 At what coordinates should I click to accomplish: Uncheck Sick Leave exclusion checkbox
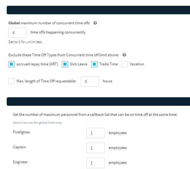[65, 64]
